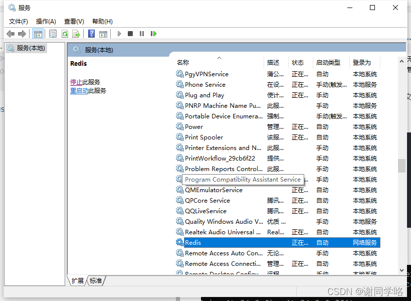Click the scroll up arrow of services list

click(x=401, y=61)
